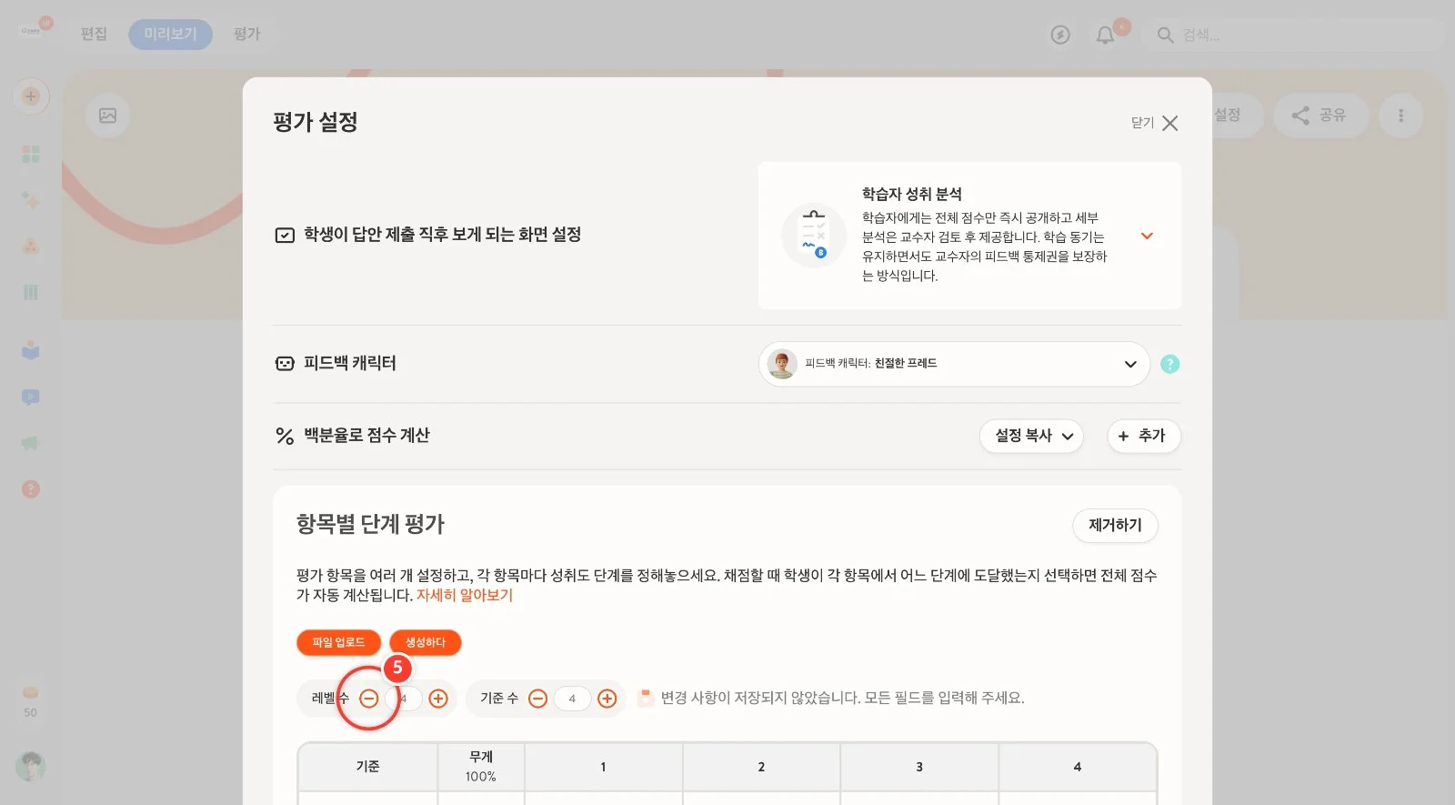Click the 생성하다 button

426,642
